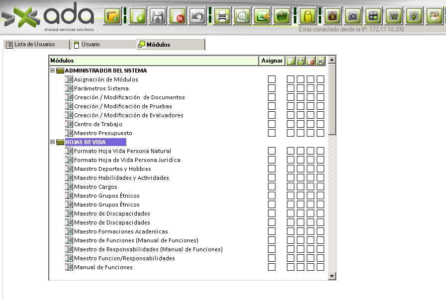The width and height of the screenshot is (446, 300).
Task: Click the scrollbar down arrow in module list
Action: pos(332,276)
